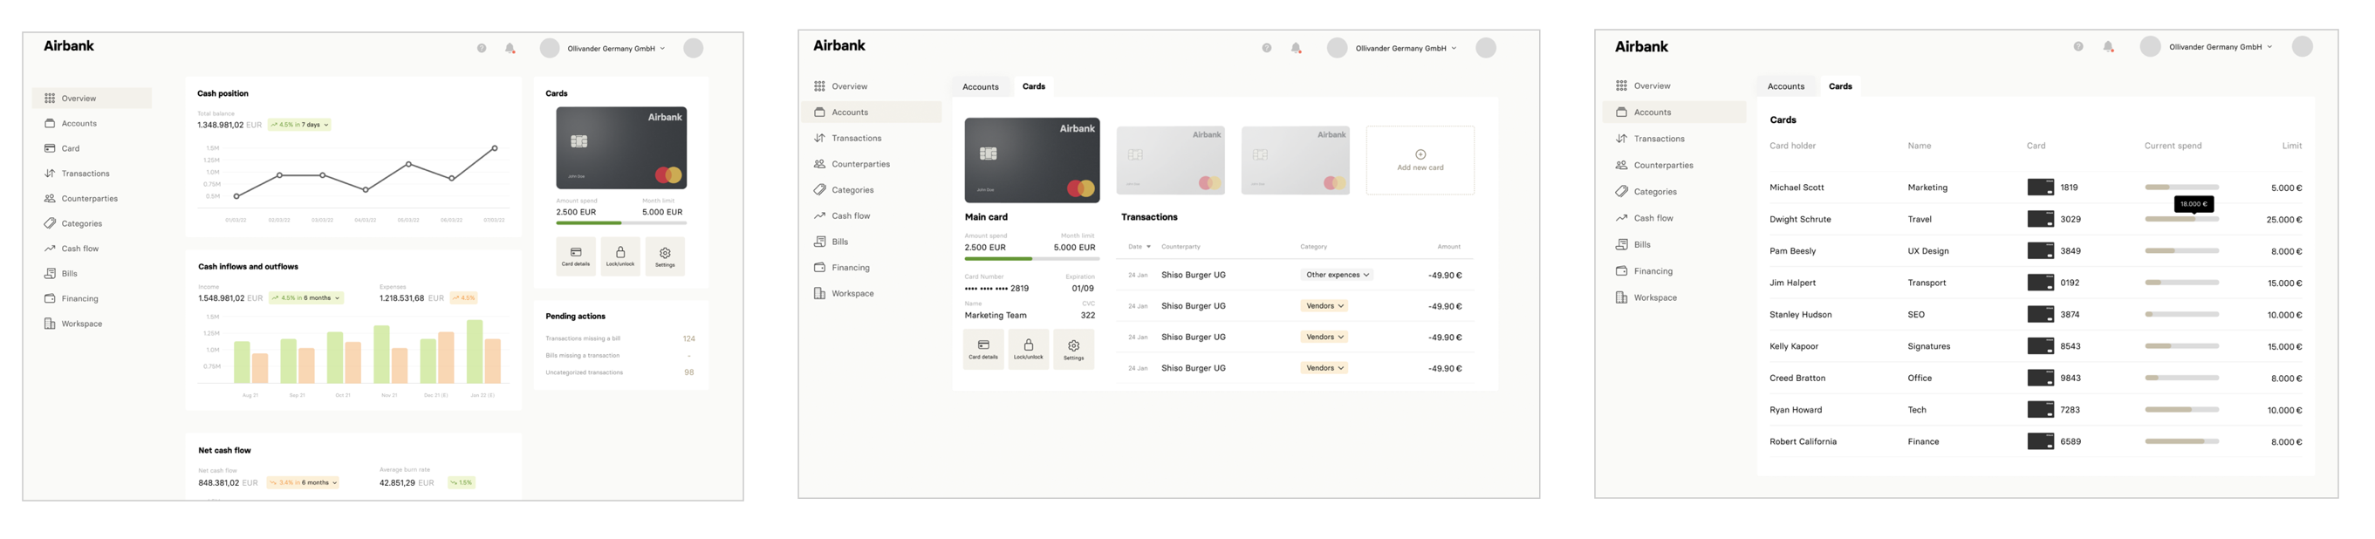Click the profile avatar at the dashboard screen corner

[x=694, y=49]
